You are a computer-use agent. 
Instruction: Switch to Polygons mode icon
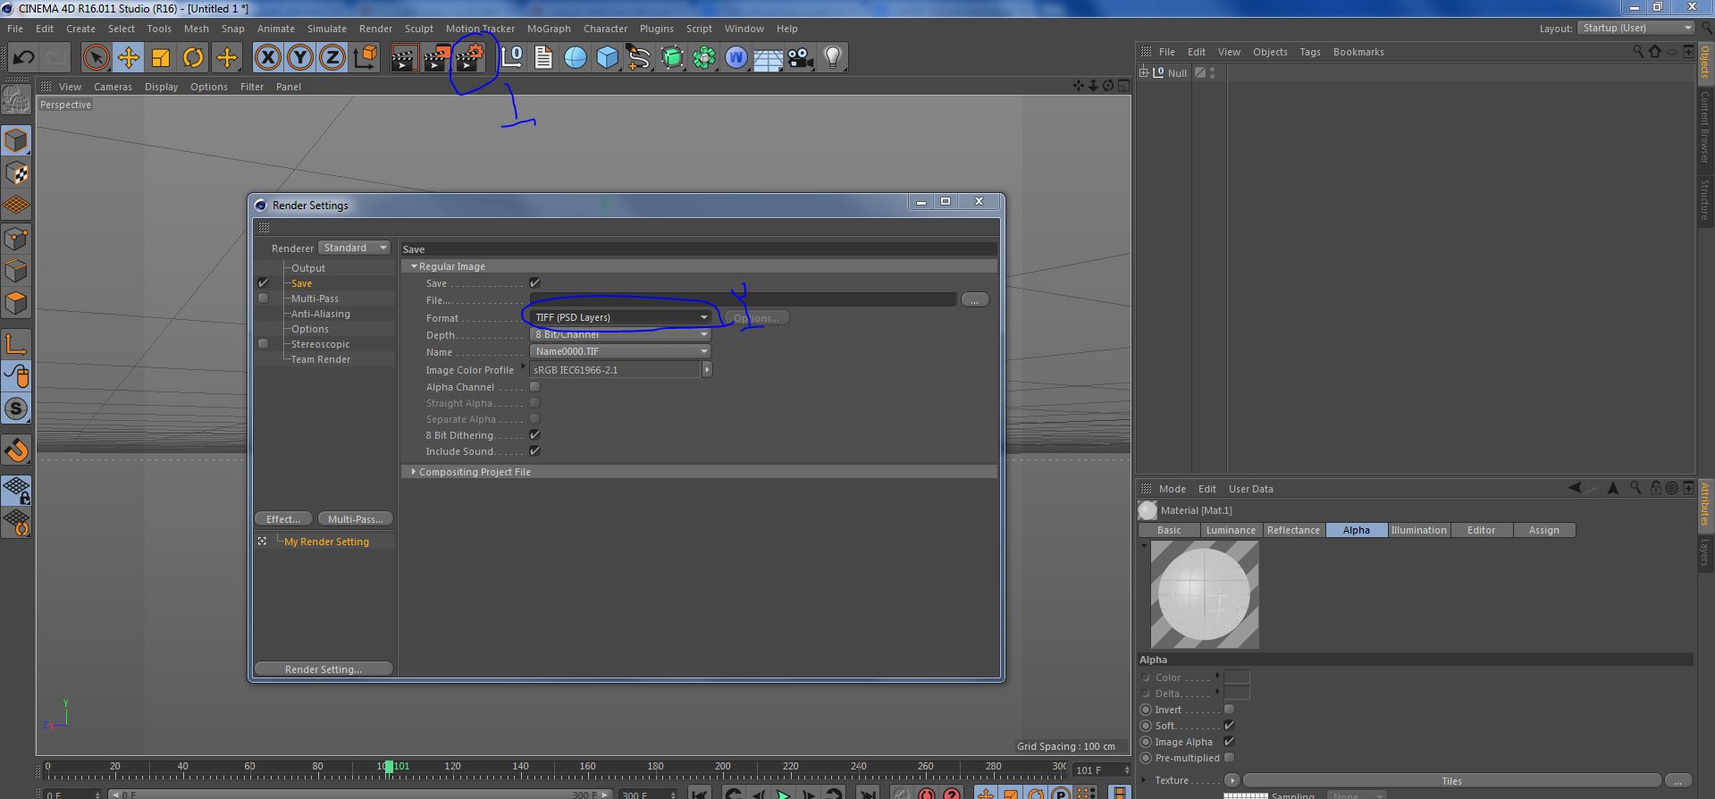coord(16,303)
